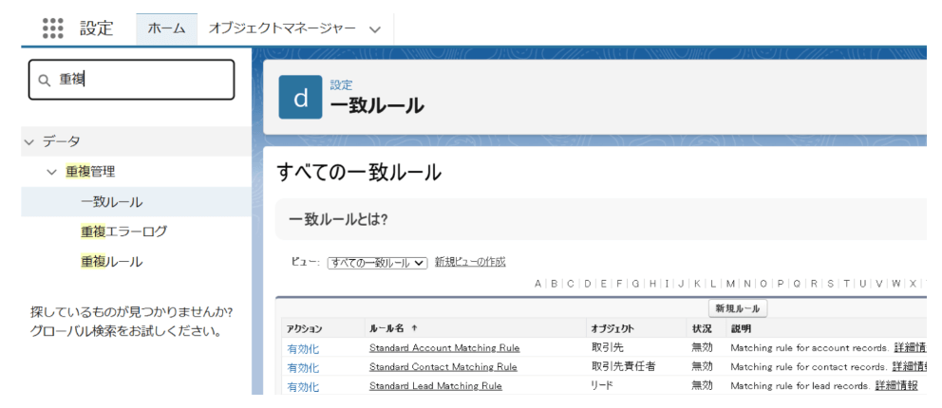The image size is (942, 408).
Task: Open the オブジェクトマネージャー tab dropdown arrow
Action: 374,29
